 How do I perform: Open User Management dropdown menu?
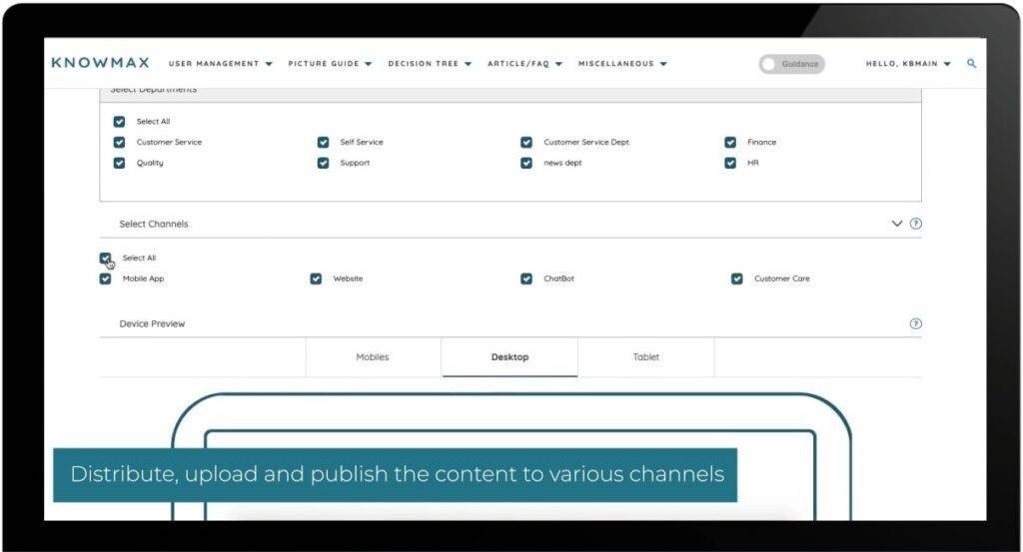coord(221,64)
